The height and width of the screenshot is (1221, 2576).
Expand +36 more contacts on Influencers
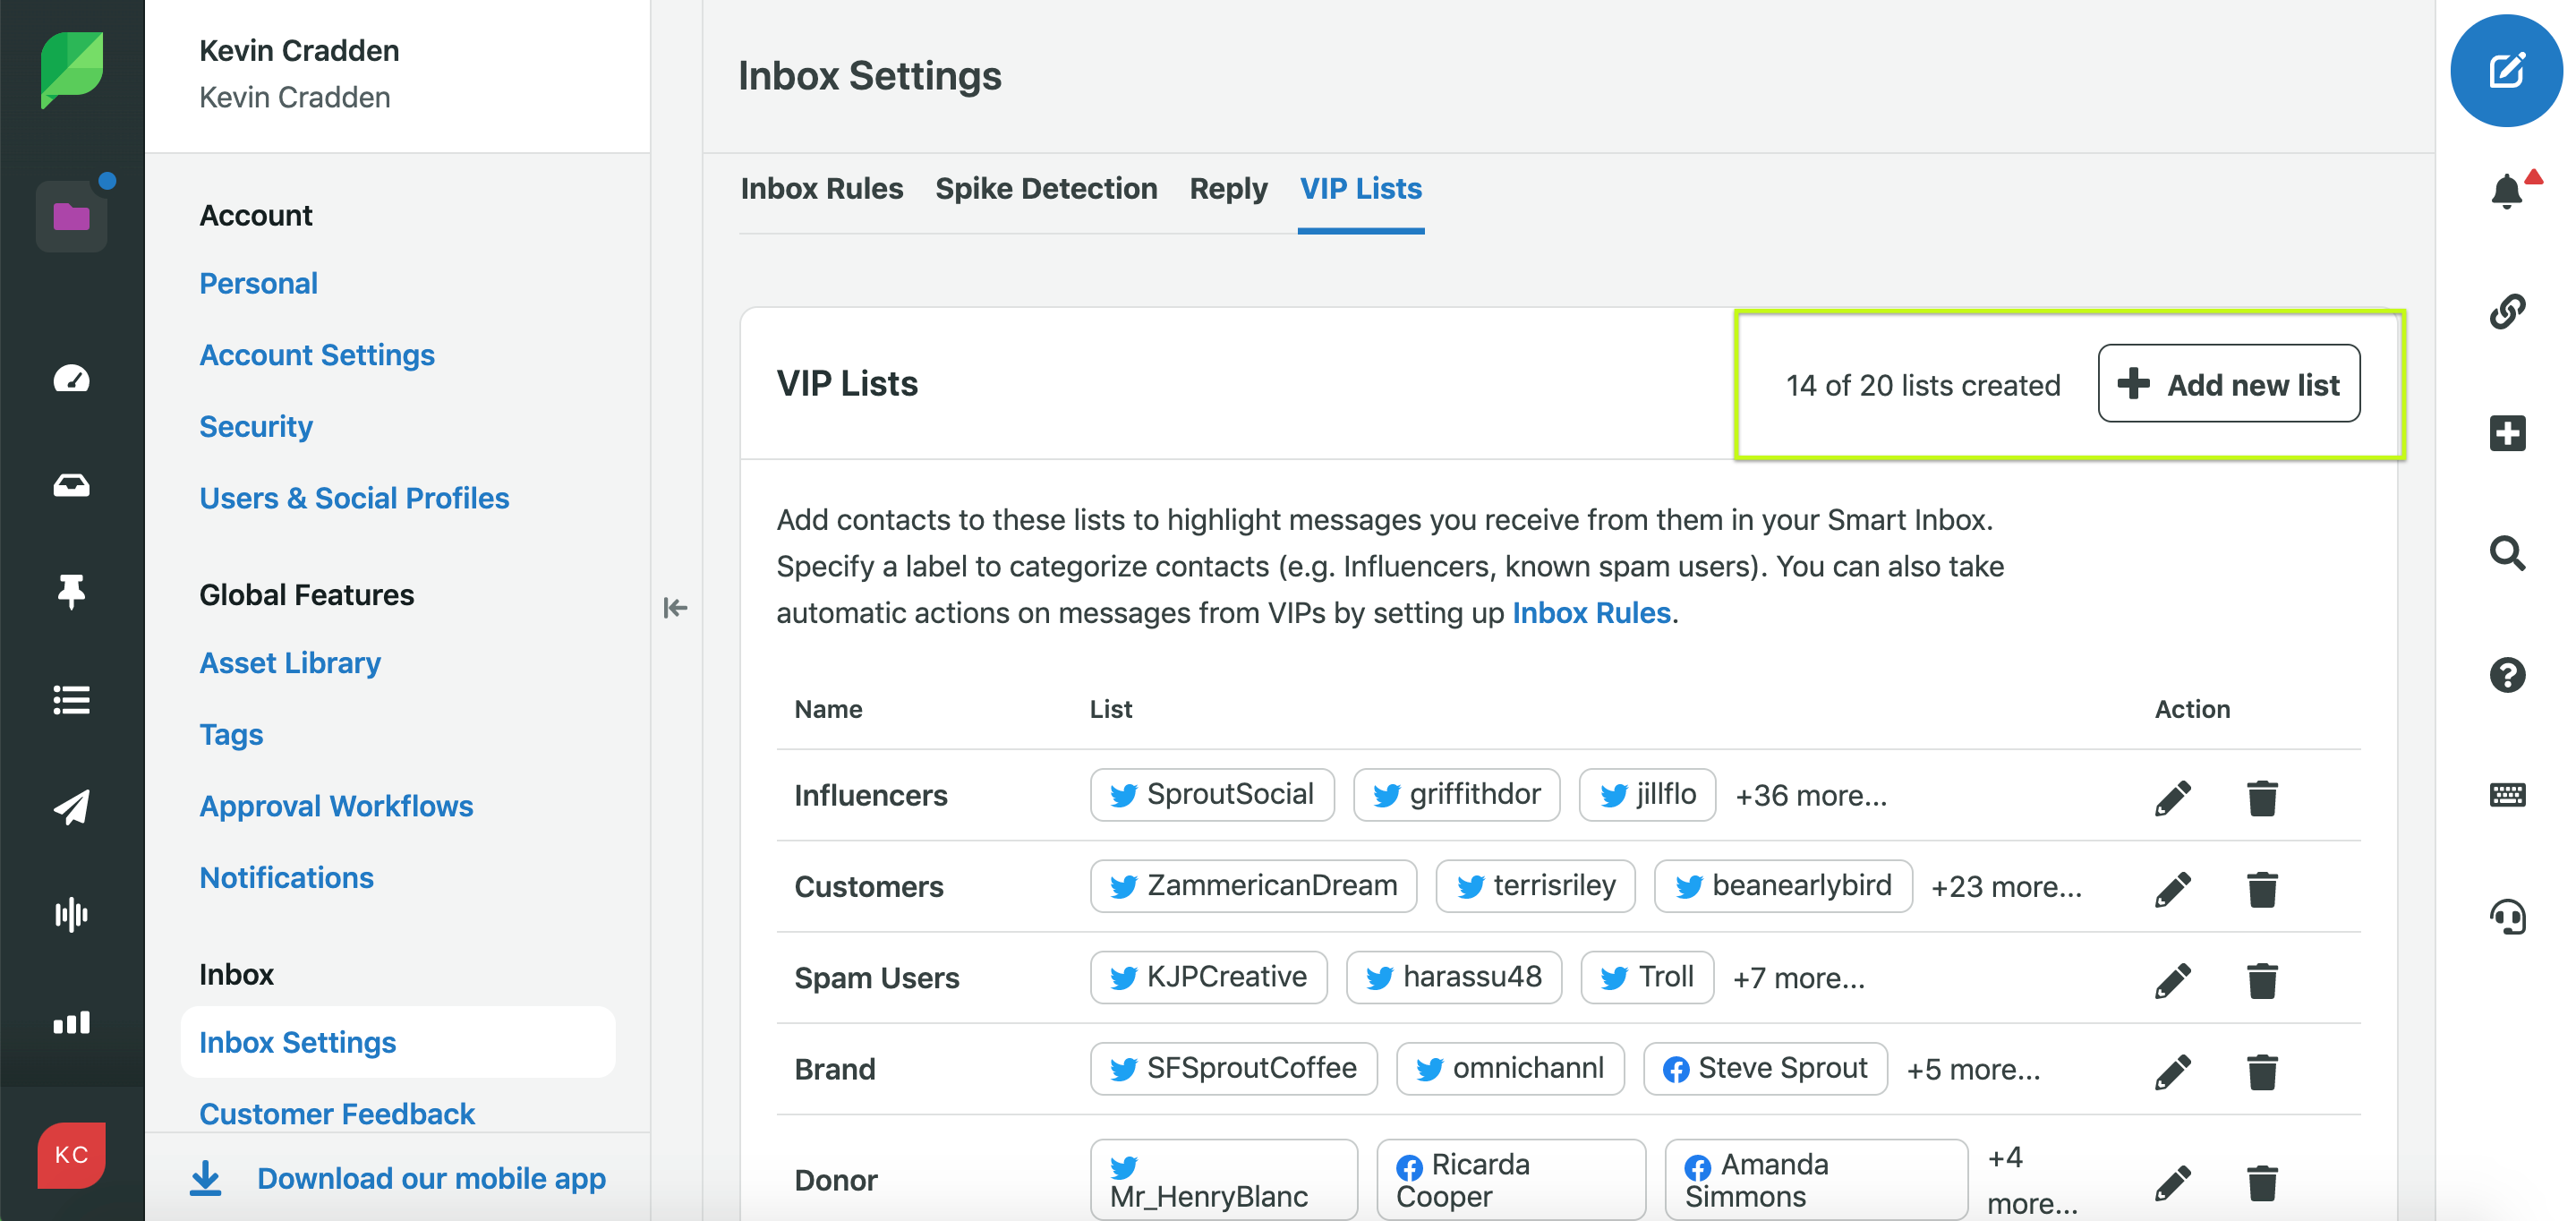[1810, 795]
